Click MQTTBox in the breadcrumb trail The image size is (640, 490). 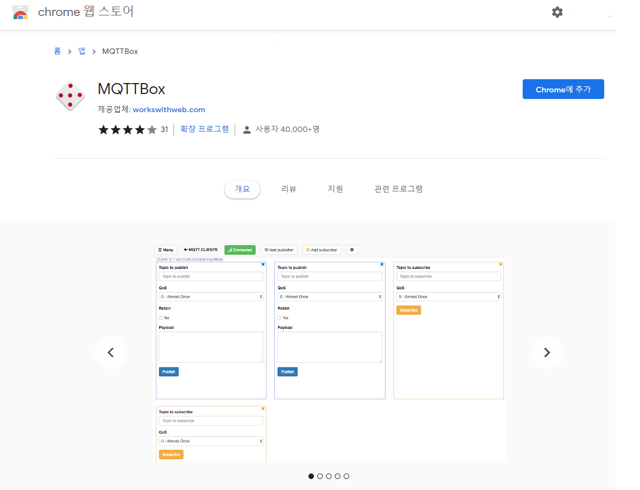[120, 51]
